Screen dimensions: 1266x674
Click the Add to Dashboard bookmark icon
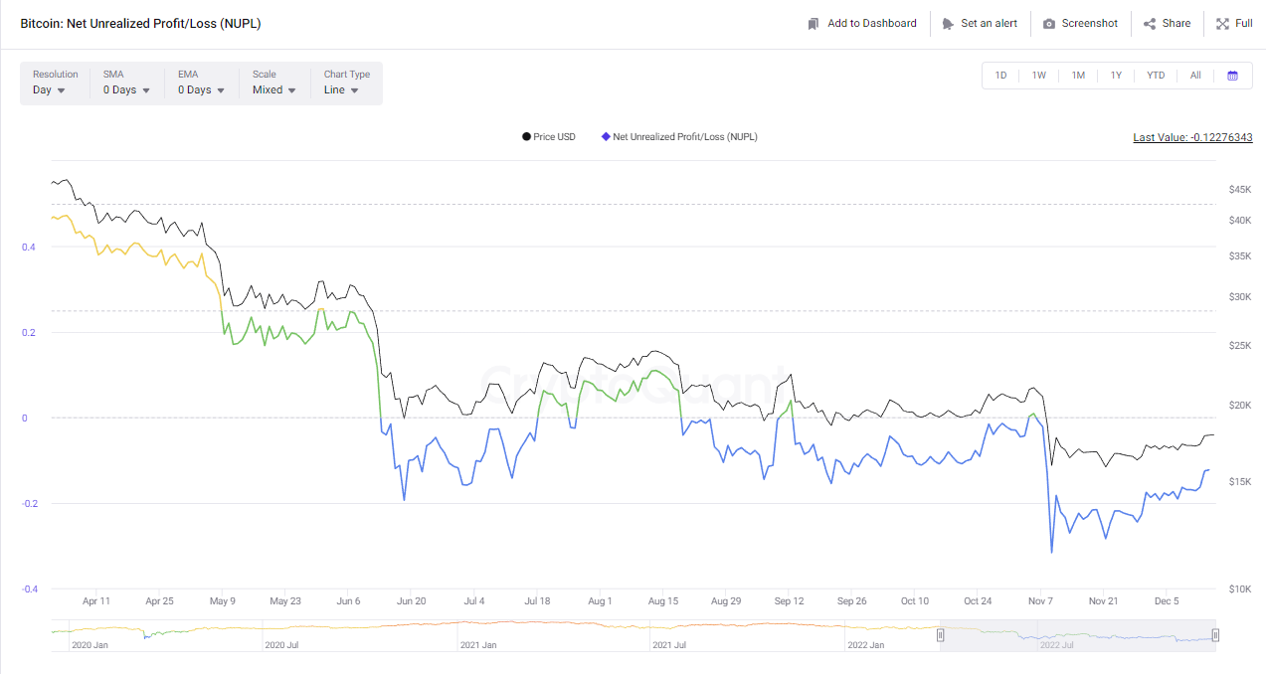814,23
